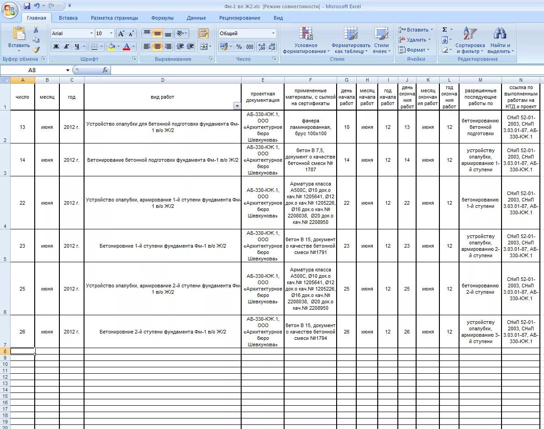544x429 pixels.
Task: Click the Clear eraser icon
Action: (445, 50)
